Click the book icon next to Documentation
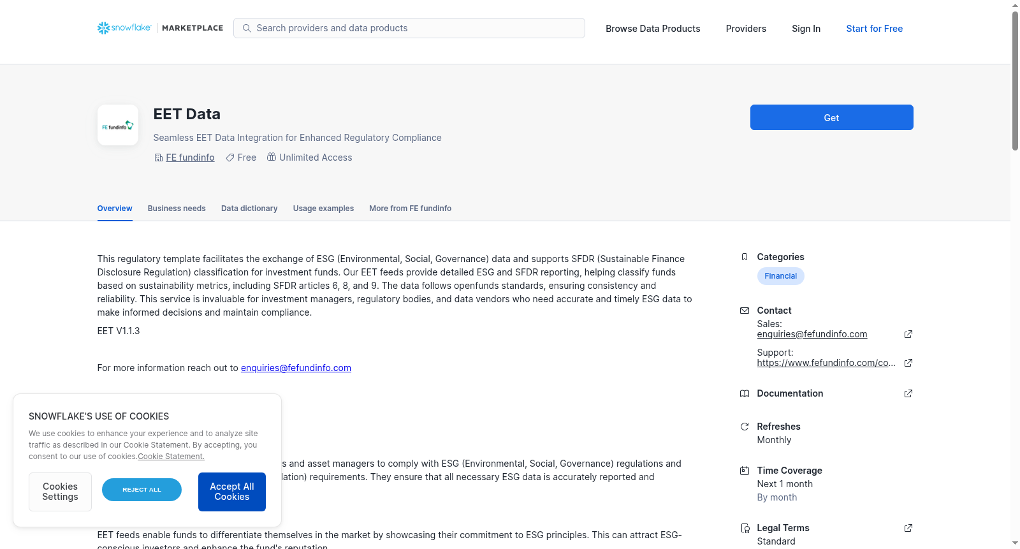 745,393
